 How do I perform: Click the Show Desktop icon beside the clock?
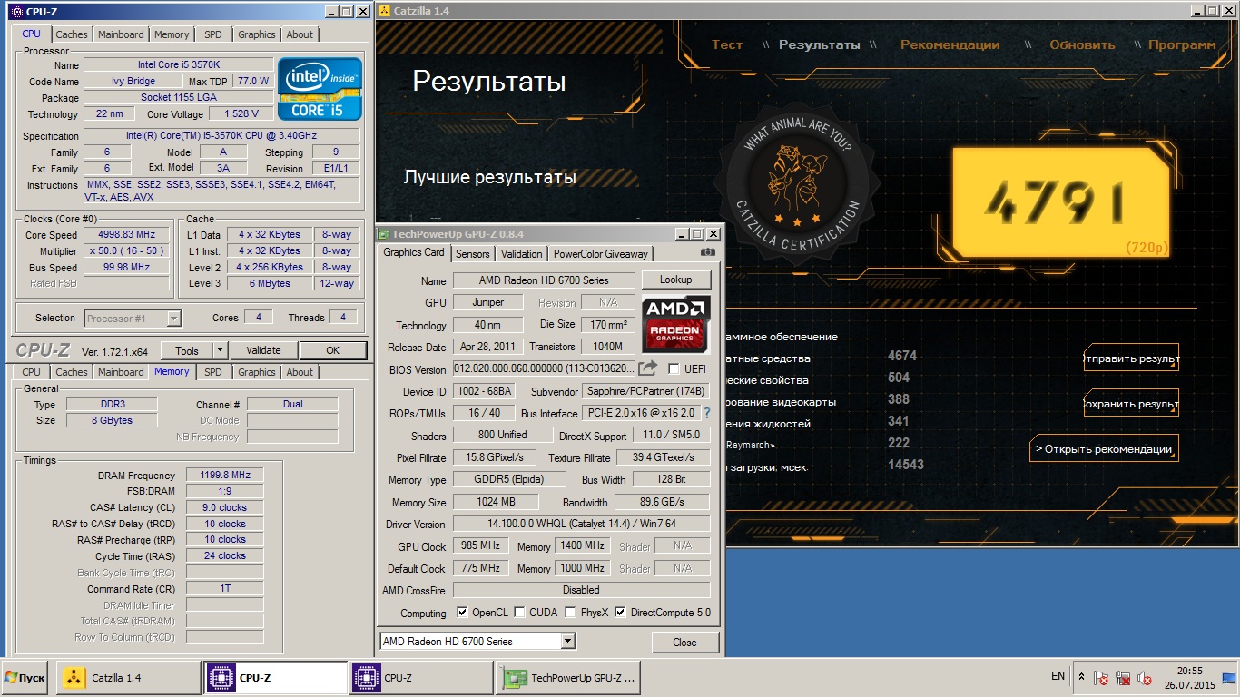tap(1229, 677)
